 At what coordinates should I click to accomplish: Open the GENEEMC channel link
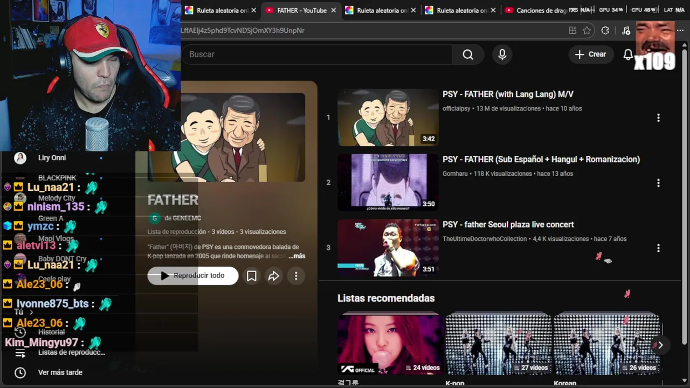[x=183, y=218]
